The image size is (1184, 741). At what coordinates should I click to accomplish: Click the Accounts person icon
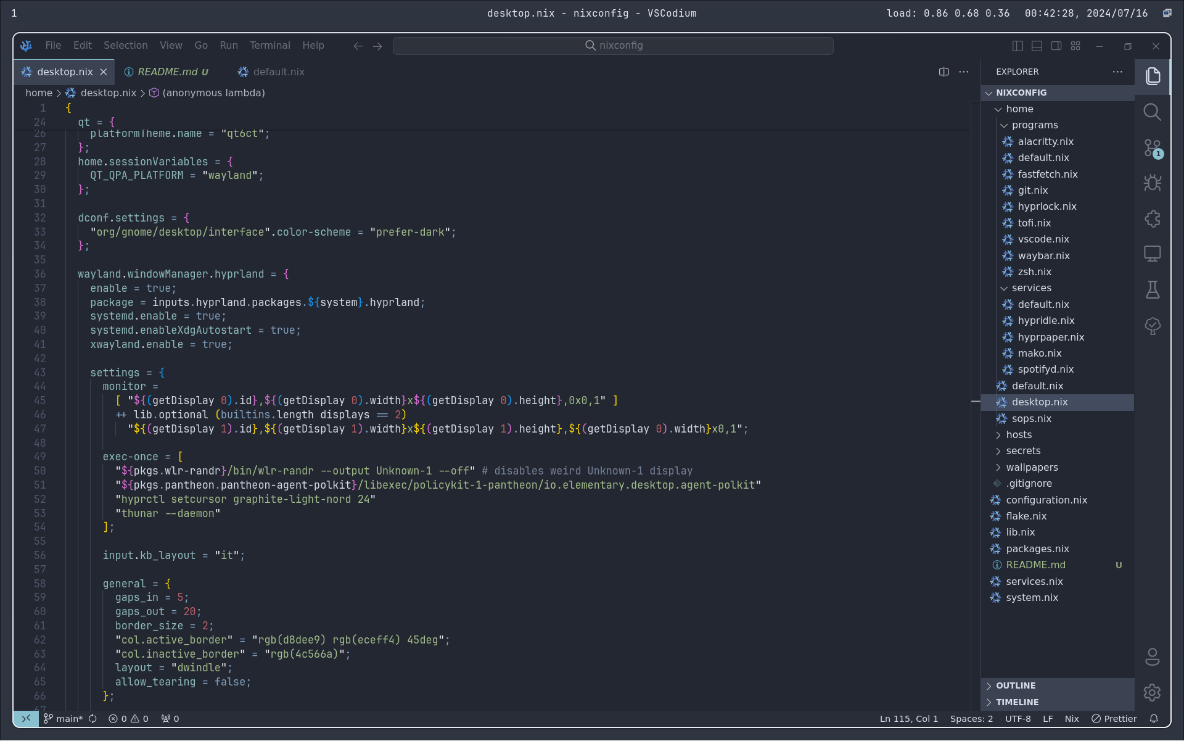coord(1152,657)
